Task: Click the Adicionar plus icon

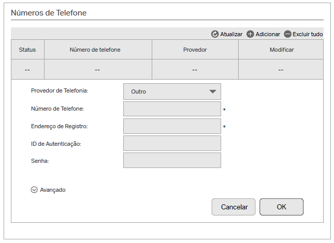Action: [x=250, y=34]
